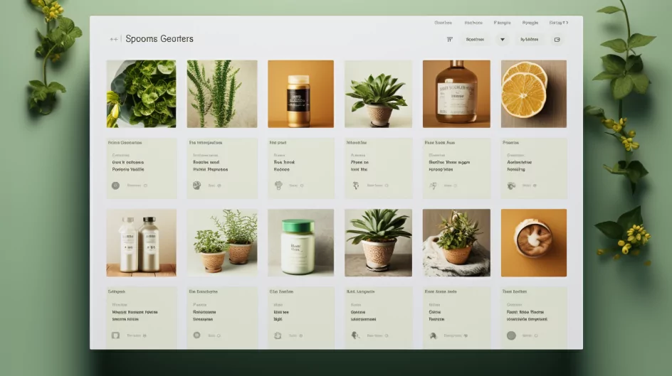Viewport: 672px width, 376px height.
Task: Open the third top navigation menu item
Action: 502,23
